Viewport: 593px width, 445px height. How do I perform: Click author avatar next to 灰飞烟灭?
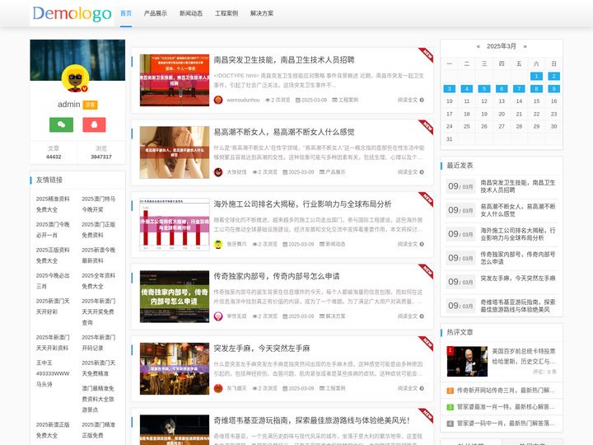[x=218, y=388]
